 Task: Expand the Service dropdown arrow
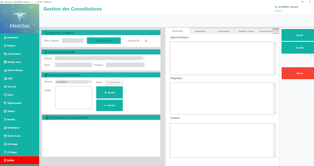point(91,82)
